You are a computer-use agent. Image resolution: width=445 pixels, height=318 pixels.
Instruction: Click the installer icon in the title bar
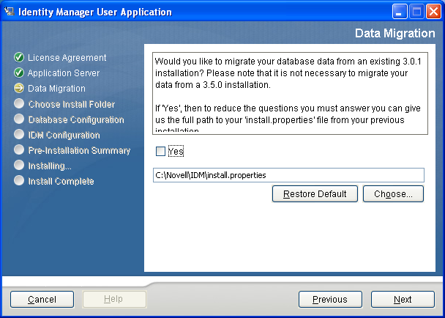(10, 12)
